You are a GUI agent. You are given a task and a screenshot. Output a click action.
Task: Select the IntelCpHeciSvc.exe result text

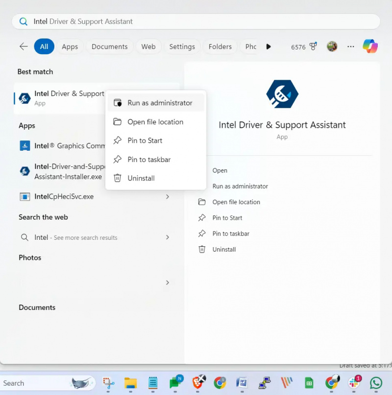point(64,196)
